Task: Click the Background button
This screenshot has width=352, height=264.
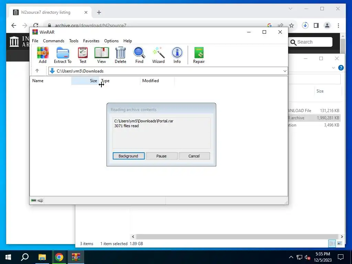Action: coord(129,156)
